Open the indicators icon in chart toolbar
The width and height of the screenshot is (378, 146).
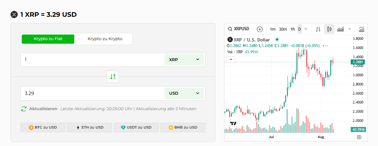[361, 29]
